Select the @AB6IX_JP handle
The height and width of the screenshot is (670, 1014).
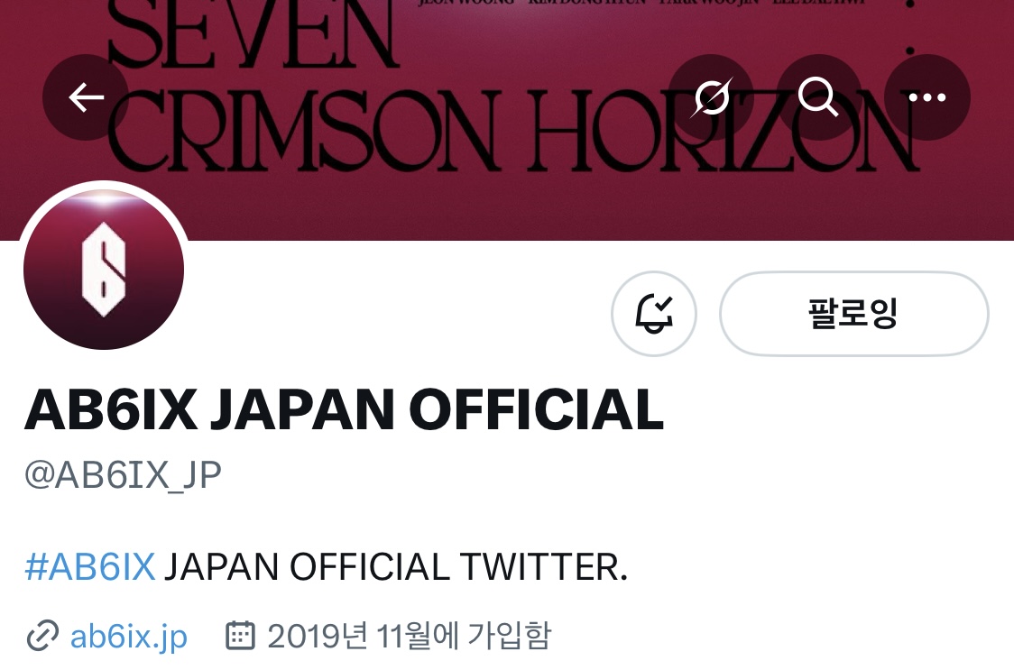[123, 475]
